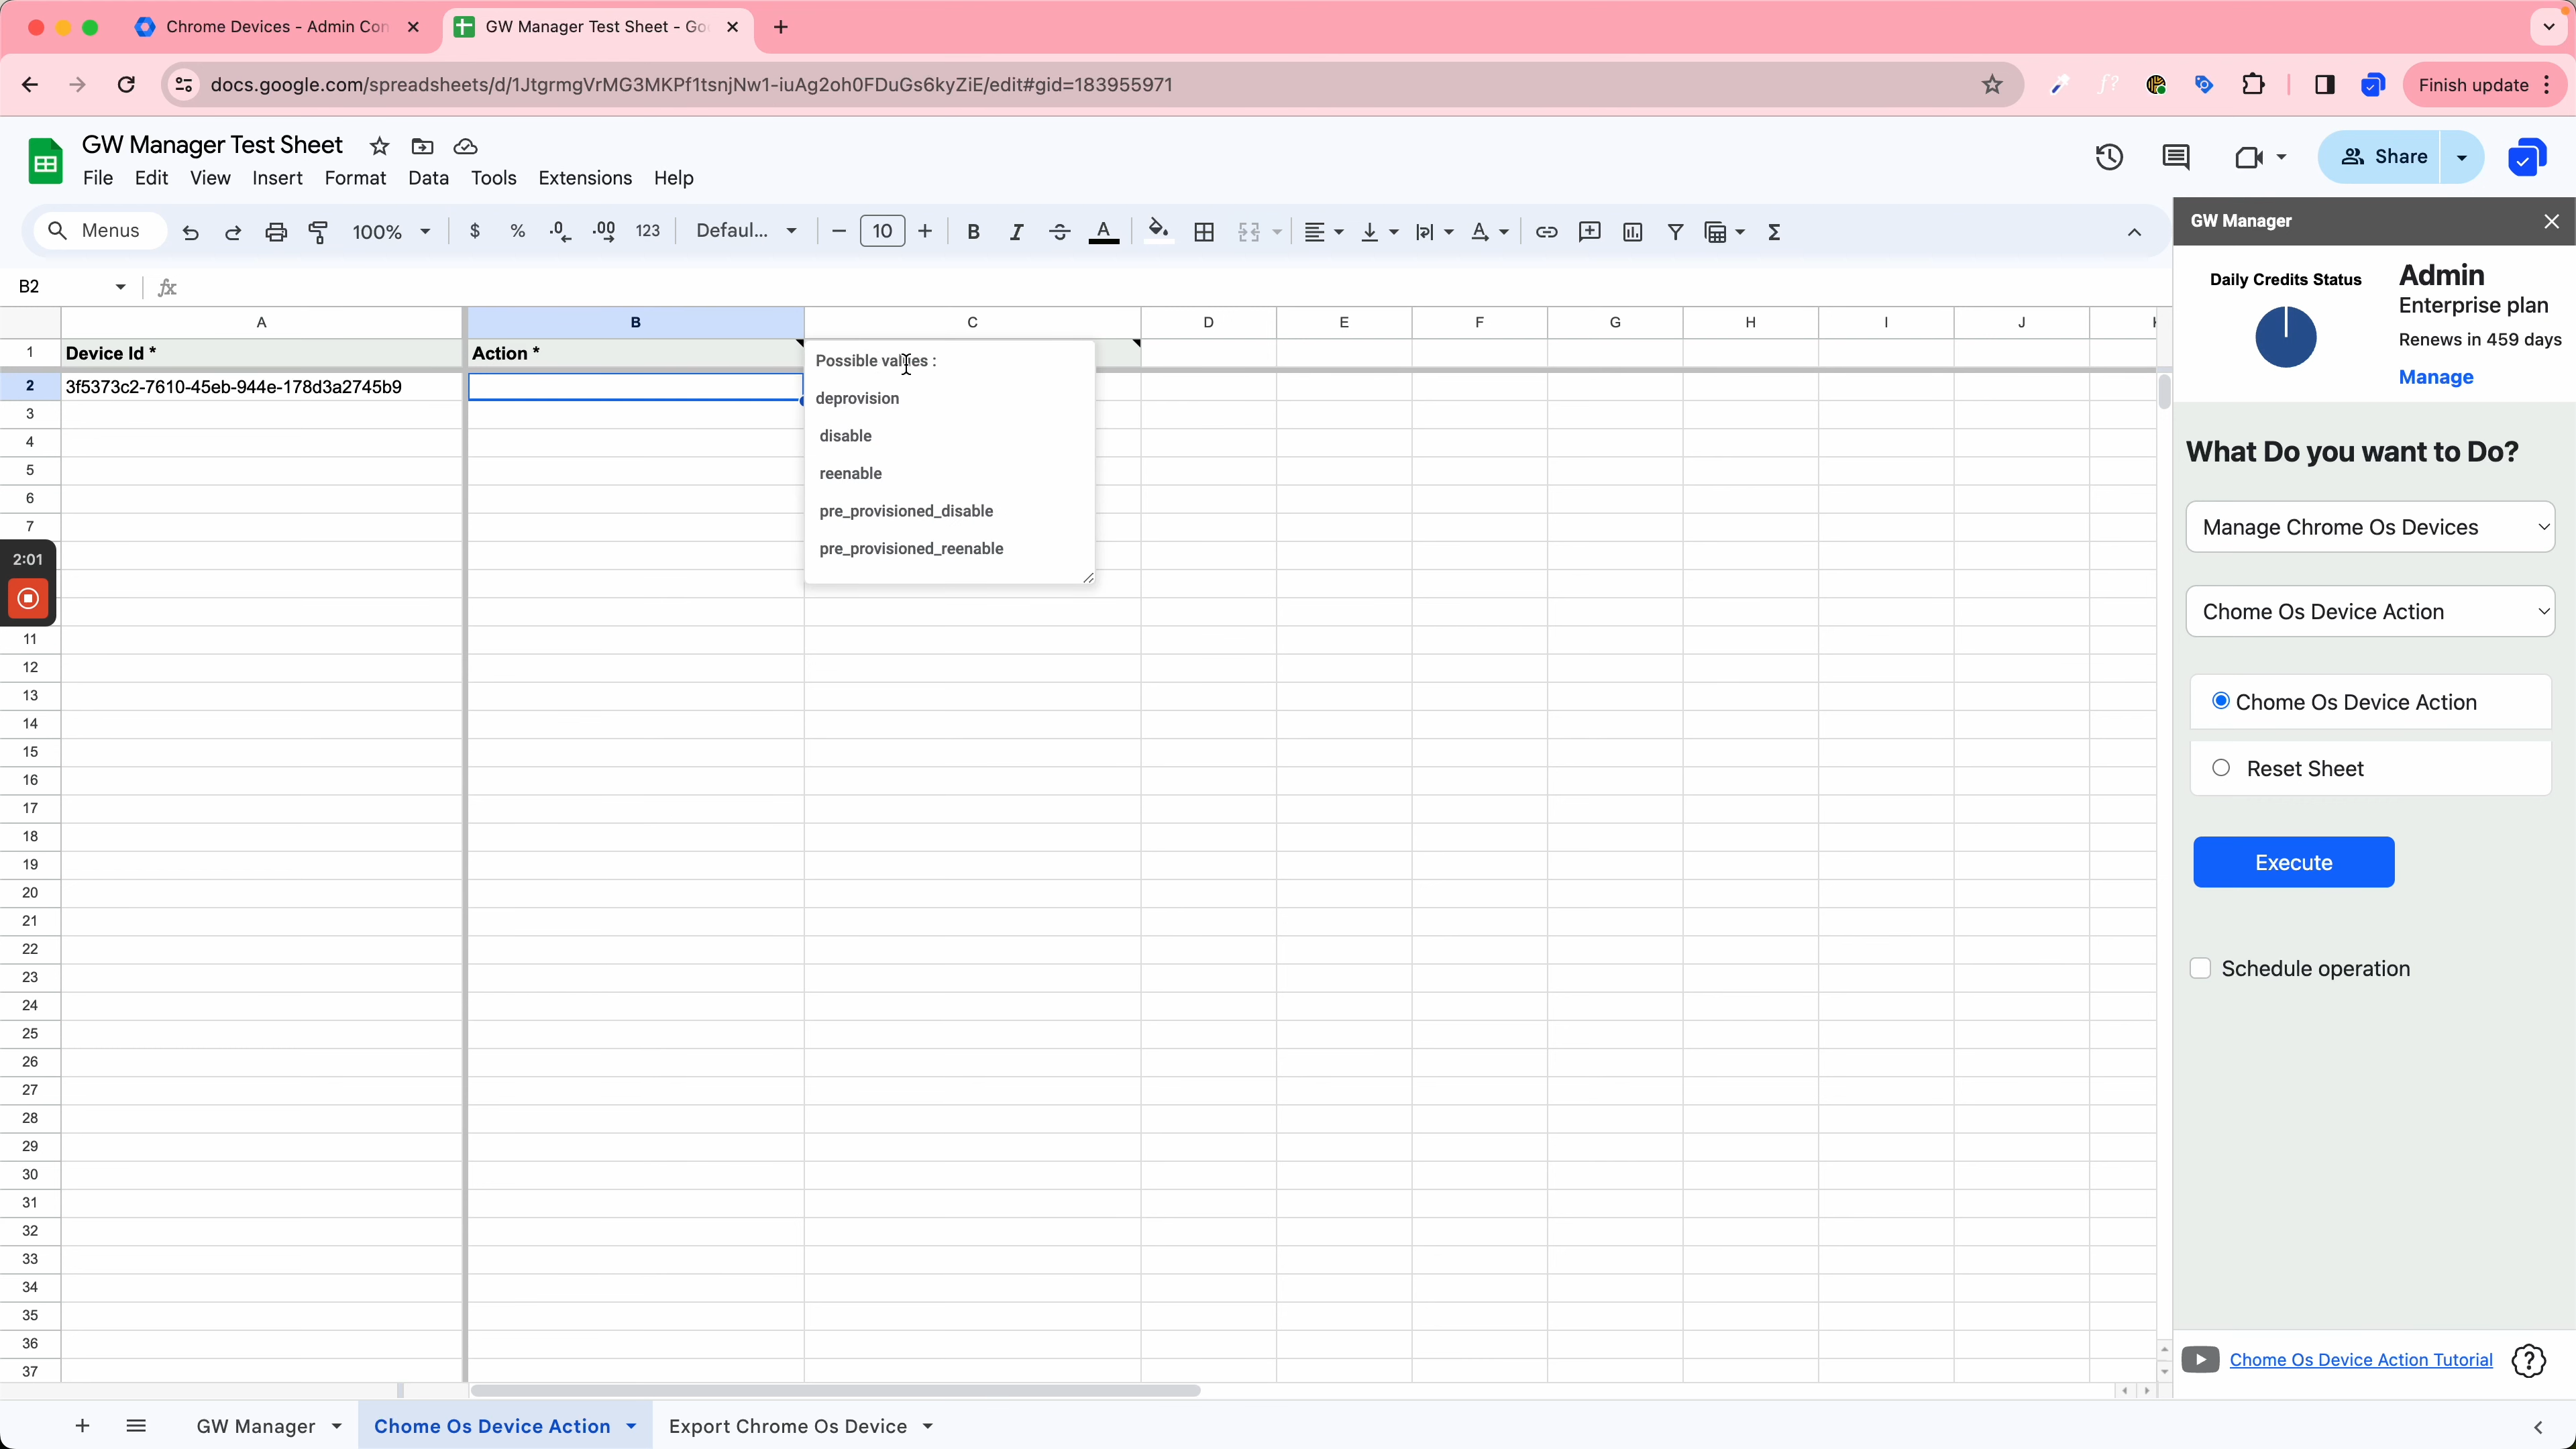Open horizontal align dropdown
2576x1449 pixels.
(1323, 232)
